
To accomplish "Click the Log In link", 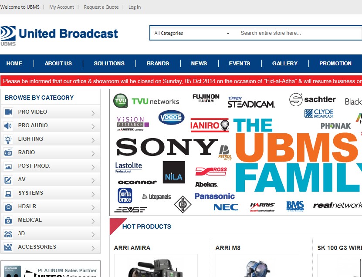I will point(134,7).
